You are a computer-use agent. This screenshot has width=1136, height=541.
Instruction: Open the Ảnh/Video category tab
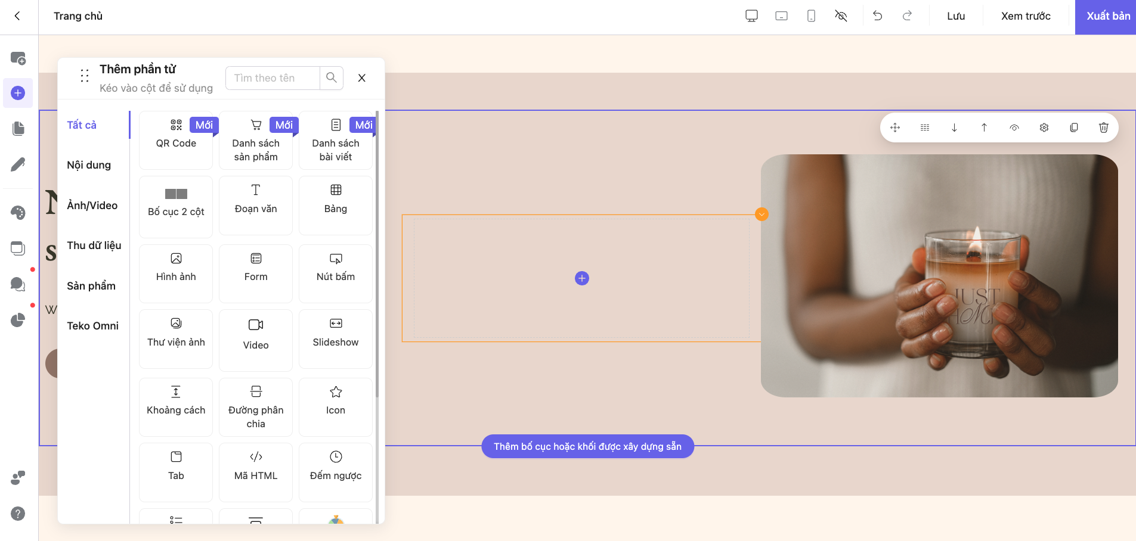point(92,206)
